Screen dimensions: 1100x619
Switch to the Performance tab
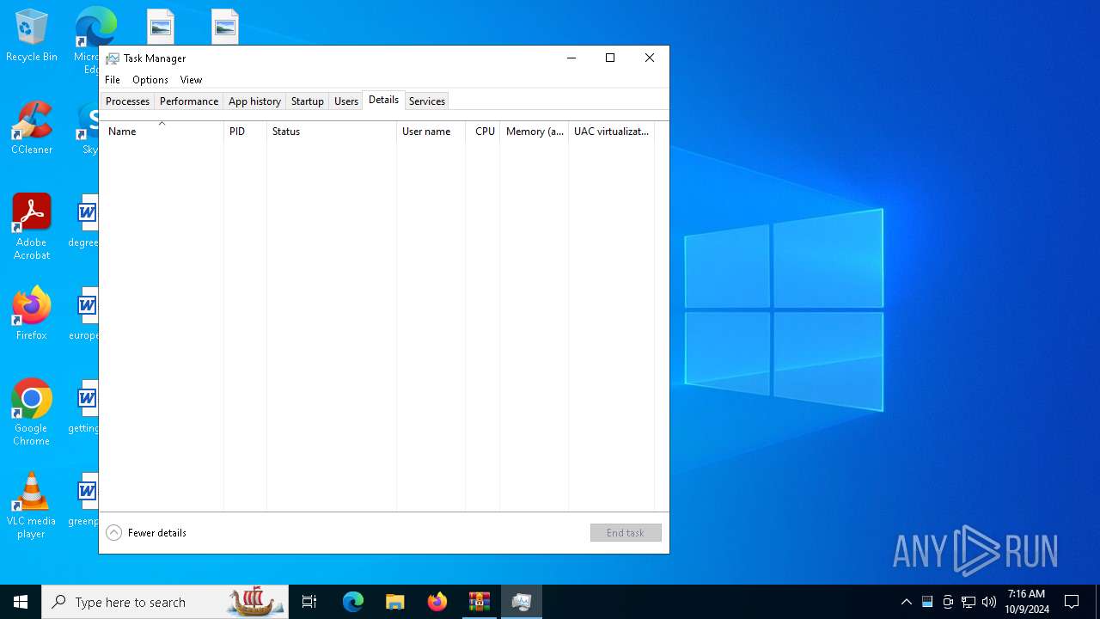(x=189, y=101)
